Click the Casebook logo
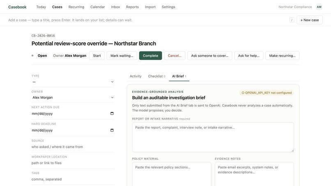331x186 pixels. pos(17,7)
